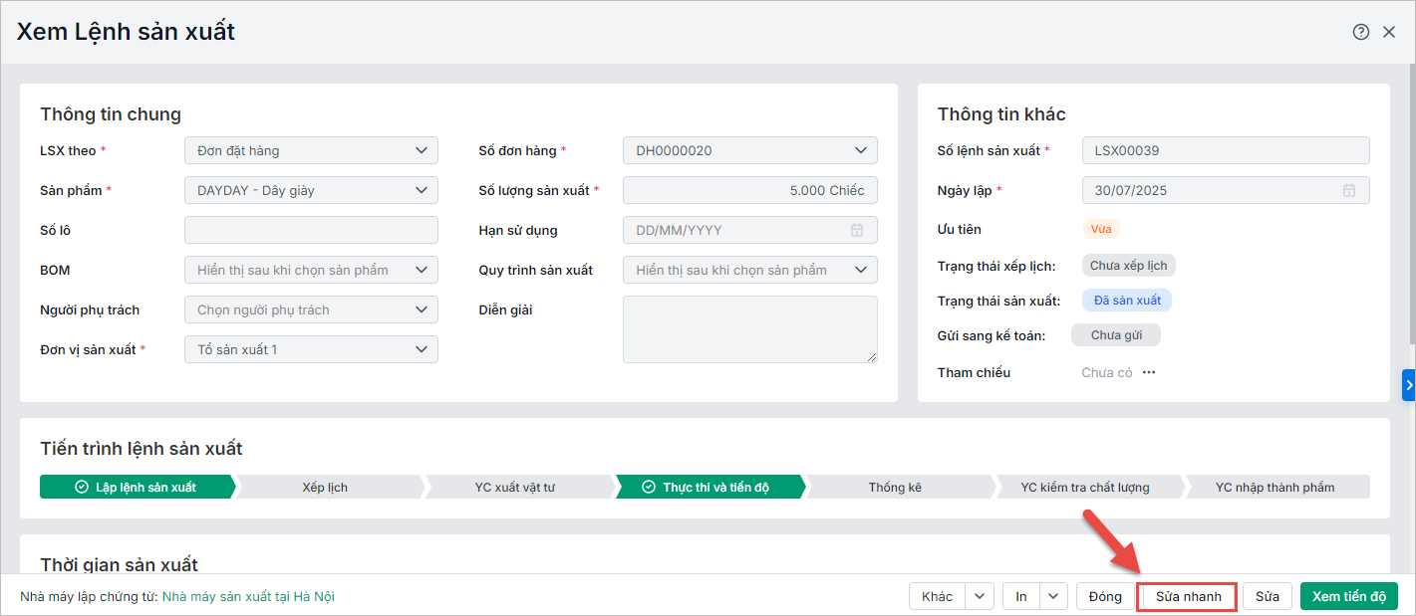Click the calendar icon in Ngày lập field
The height and width of the screenshot is (616, 1416).
[1349, 190]
